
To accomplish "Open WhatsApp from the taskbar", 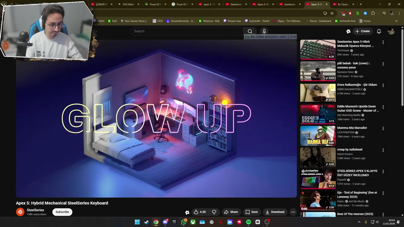I will (184, 222).
